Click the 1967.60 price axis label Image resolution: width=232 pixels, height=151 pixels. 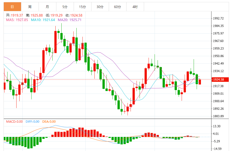point(218,41)
